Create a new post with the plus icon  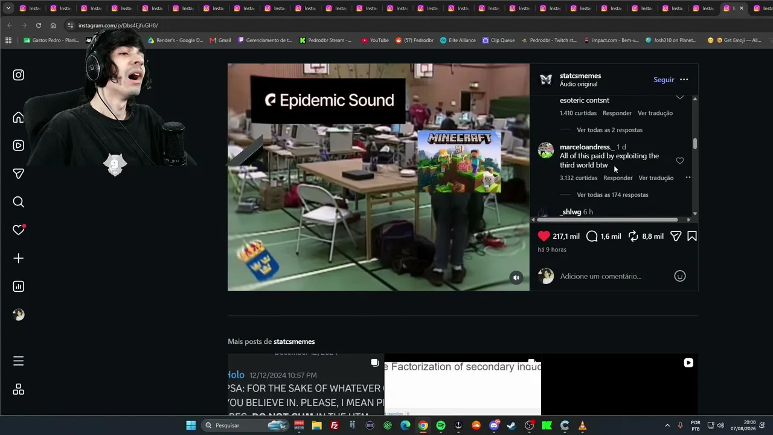pyautogui.click(x=19, y=259)
